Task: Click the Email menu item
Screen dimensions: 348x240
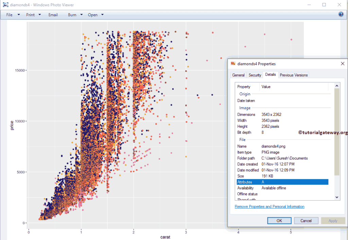Action: pos(53,15)
